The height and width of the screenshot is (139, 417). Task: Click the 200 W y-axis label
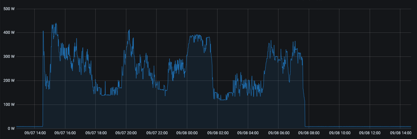9,80
